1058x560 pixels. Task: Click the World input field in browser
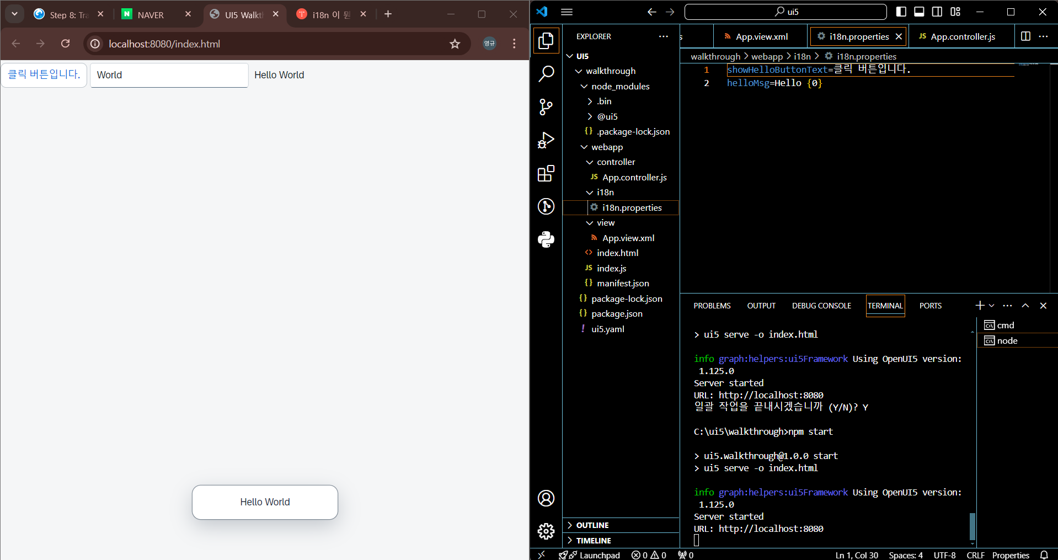click(169, 75)
